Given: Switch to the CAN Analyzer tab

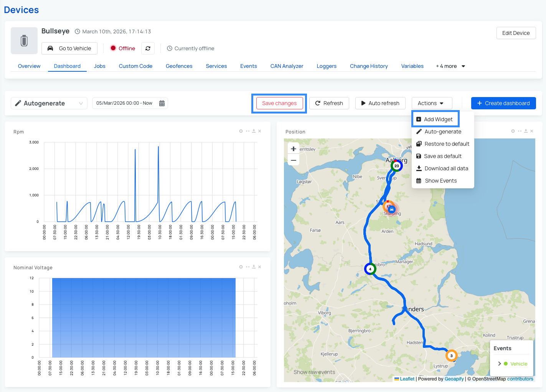Looking at the screenshot, I should tap(287, 66).
